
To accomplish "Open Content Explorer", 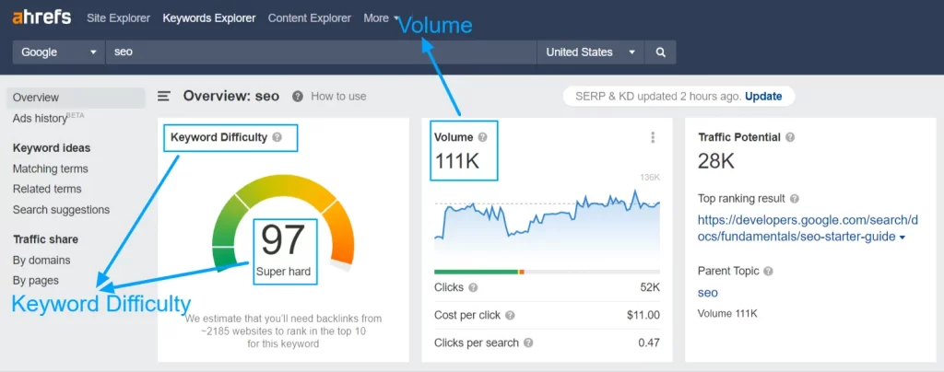I will 310,18.
